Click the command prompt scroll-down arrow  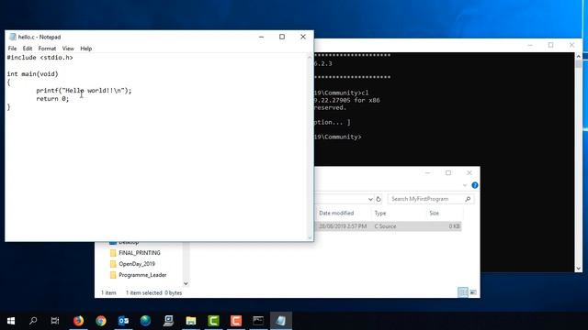point(578,269)
